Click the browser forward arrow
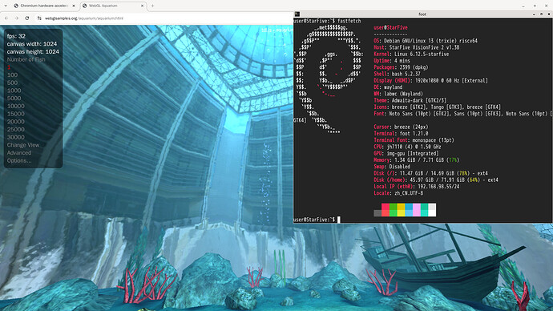This screenshot has height=311, width=553. (17, 18)
